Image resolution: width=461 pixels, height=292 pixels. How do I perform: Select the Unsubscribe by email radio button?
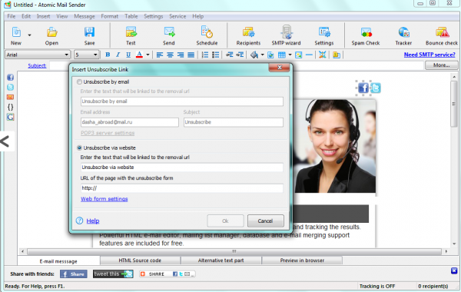tap(79, 81)
